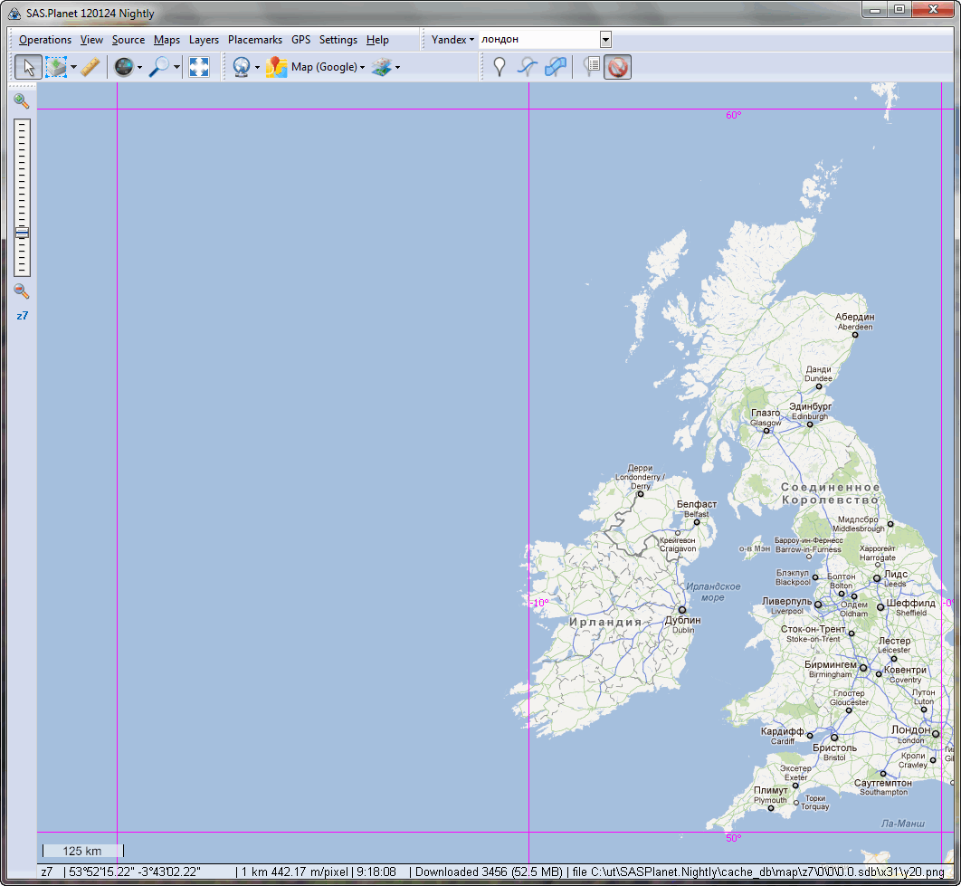Click the vertical zoom level slider
The height and width of the screenshot is (886, 961).
pos(22,197)
